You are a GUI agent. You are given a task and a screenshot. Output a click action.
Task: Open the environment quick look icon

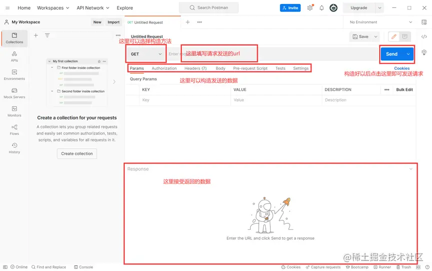point(424,22)
